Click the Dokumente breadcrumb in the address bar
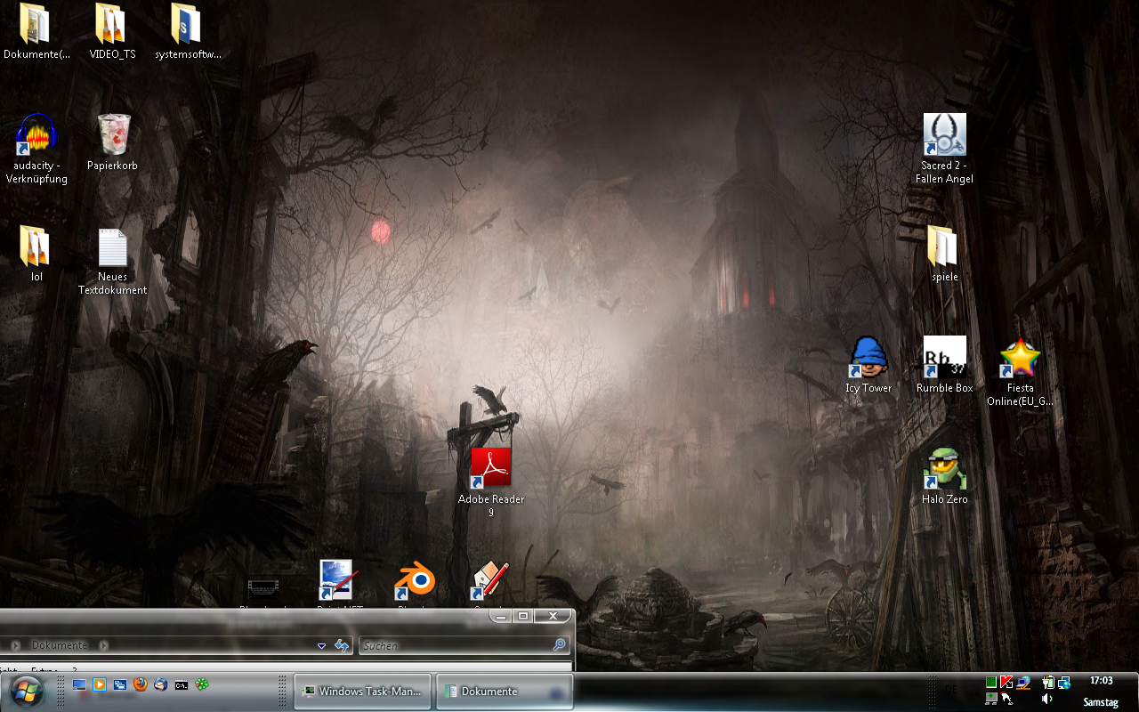 (x=60, y=645)
